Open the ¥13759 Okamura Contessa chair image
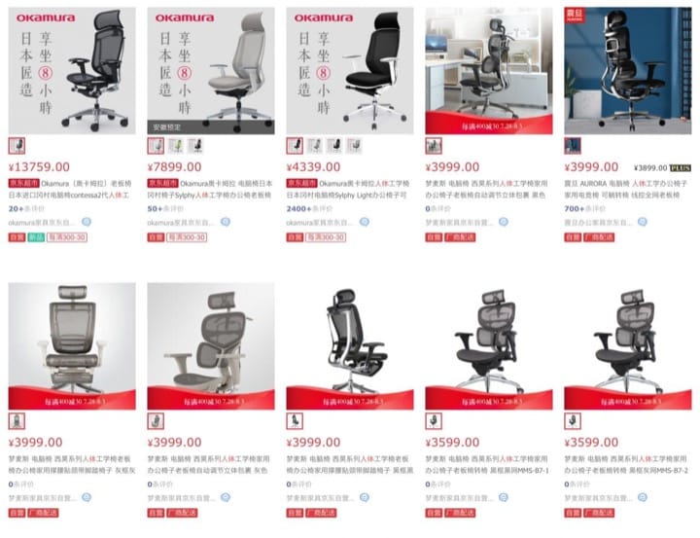Viewport: 700px width, 538px height. (72, 71)
